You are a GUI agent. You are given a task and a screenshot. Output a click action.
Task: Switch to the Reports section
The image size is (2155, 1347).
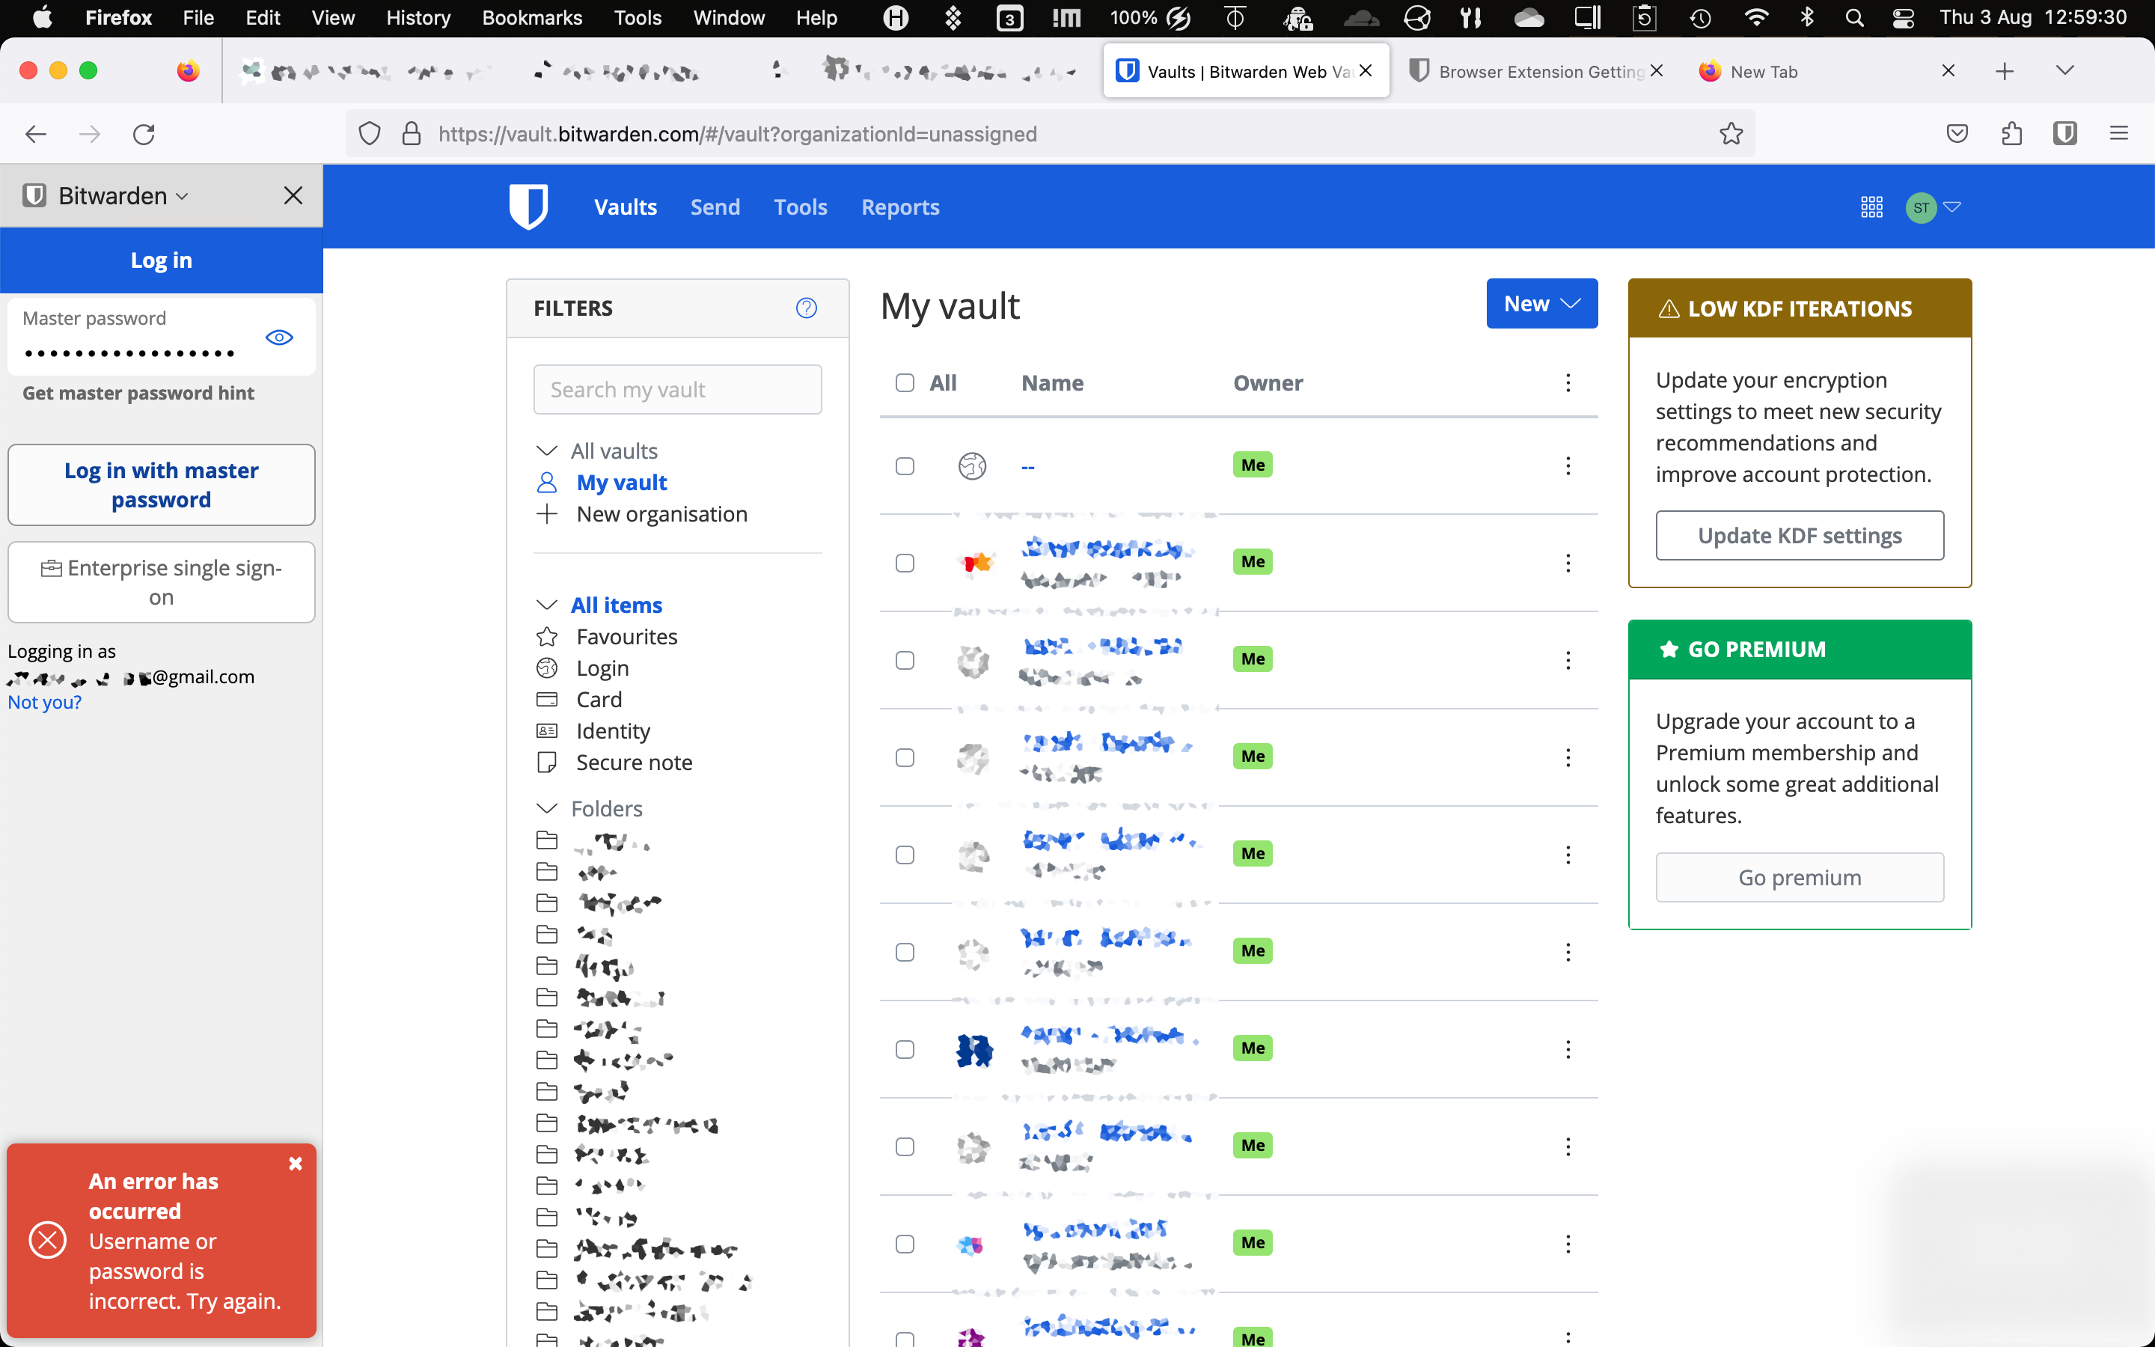(x=899, y=207)
